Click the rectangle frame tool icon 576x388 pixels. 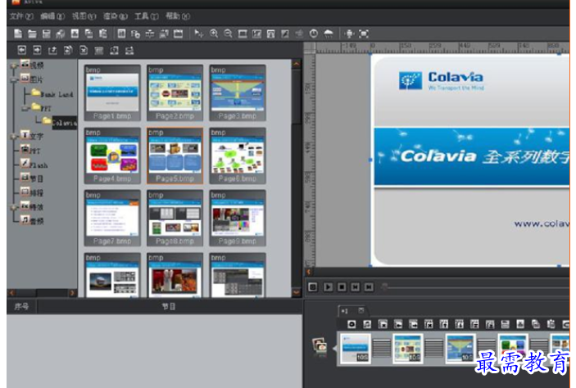click(242, 34)
